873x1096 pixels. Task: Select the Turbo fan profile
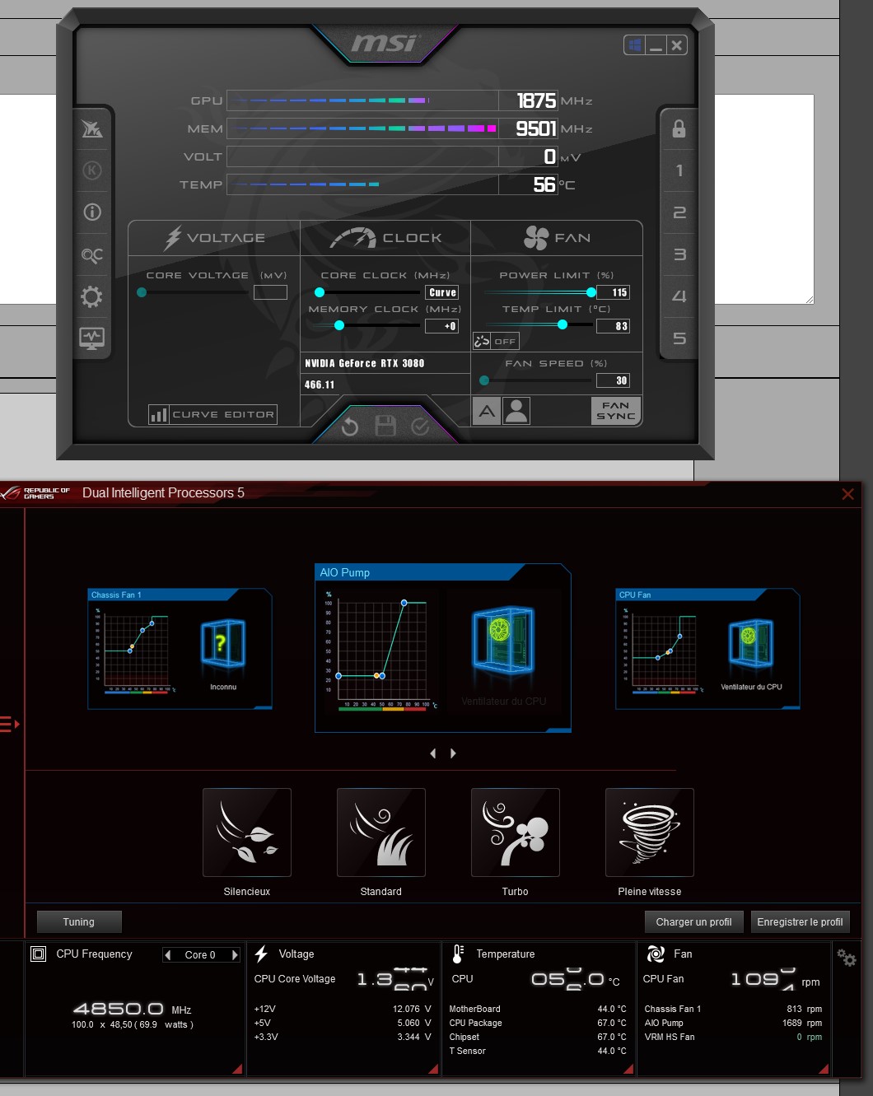(515, 832)
